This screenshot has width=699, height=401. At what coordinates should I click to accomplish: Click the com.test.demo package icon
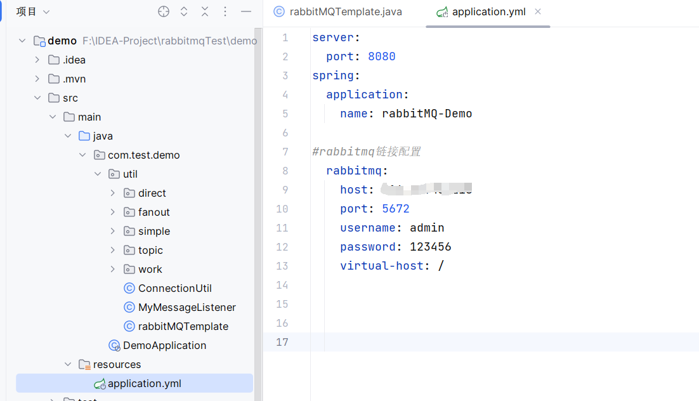coord(100,155)
